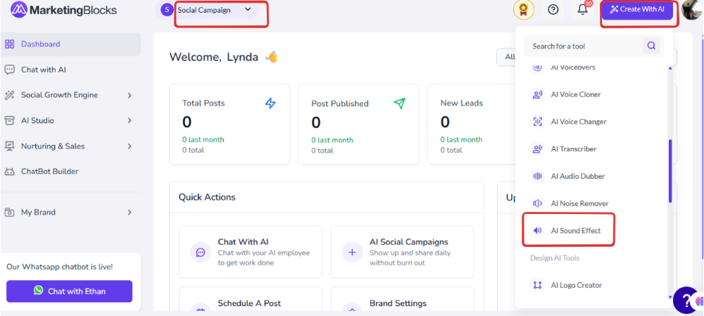
Task: Open the Chat With AI quick action
Action: [251, 252]
